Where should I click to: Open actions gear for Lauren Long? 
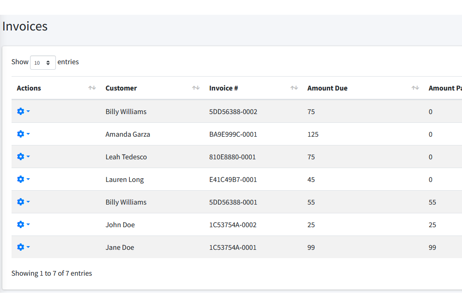point(21,179)
